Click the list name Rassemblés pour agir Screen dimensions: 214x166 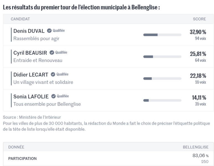point(36,39)
